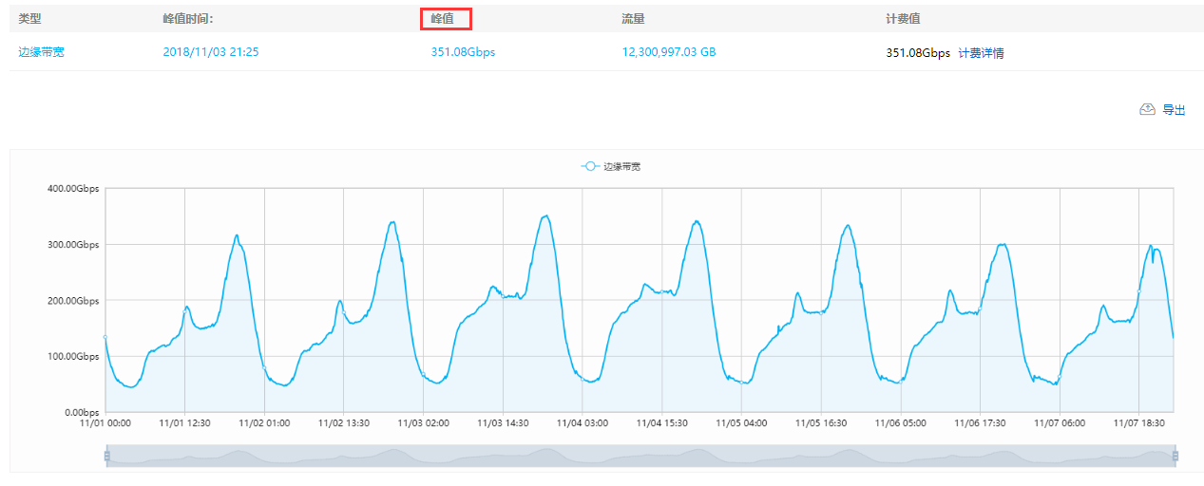1204x486 pixels.
Task: Click the highlighted 峰值 column header
Action: (446, 19)
